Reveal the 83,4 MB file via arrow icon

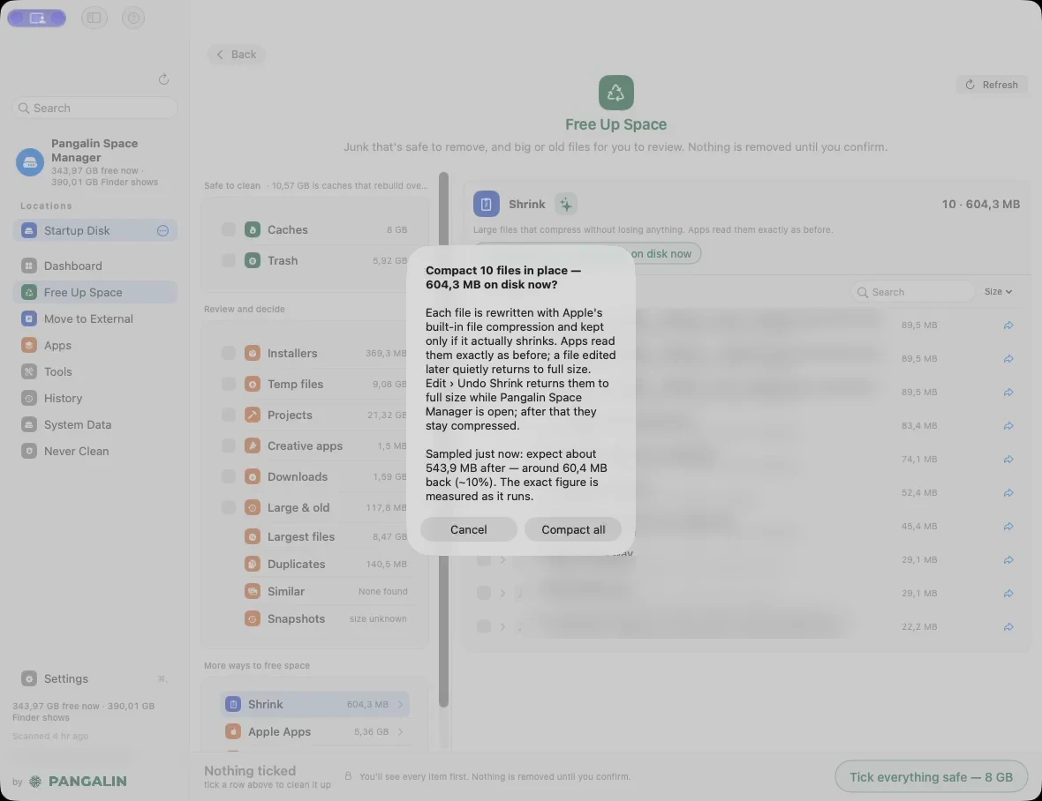point(1008,425)
